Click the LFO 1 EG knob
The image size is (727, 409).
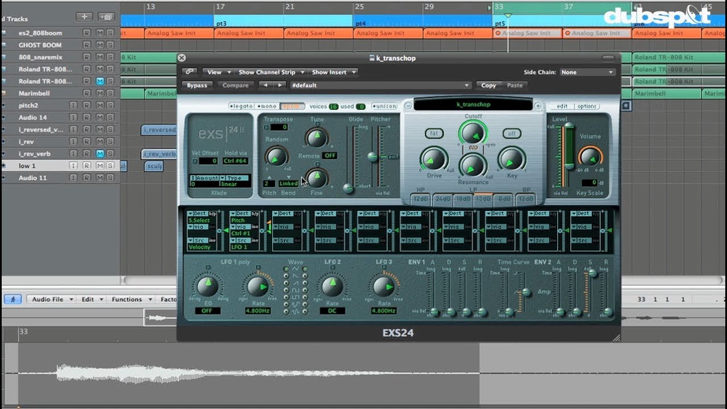[x=207, y=286]
